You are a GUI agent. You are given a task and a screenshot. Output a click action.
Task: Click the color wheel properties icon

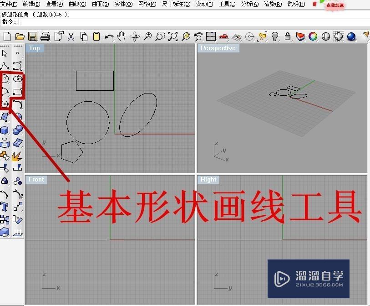pyautogui.click(x=313, y=36)
